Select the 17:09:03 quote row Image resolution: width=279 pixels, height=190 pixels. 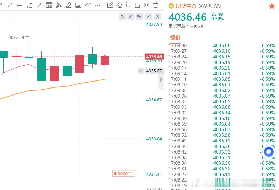point(222,107)
